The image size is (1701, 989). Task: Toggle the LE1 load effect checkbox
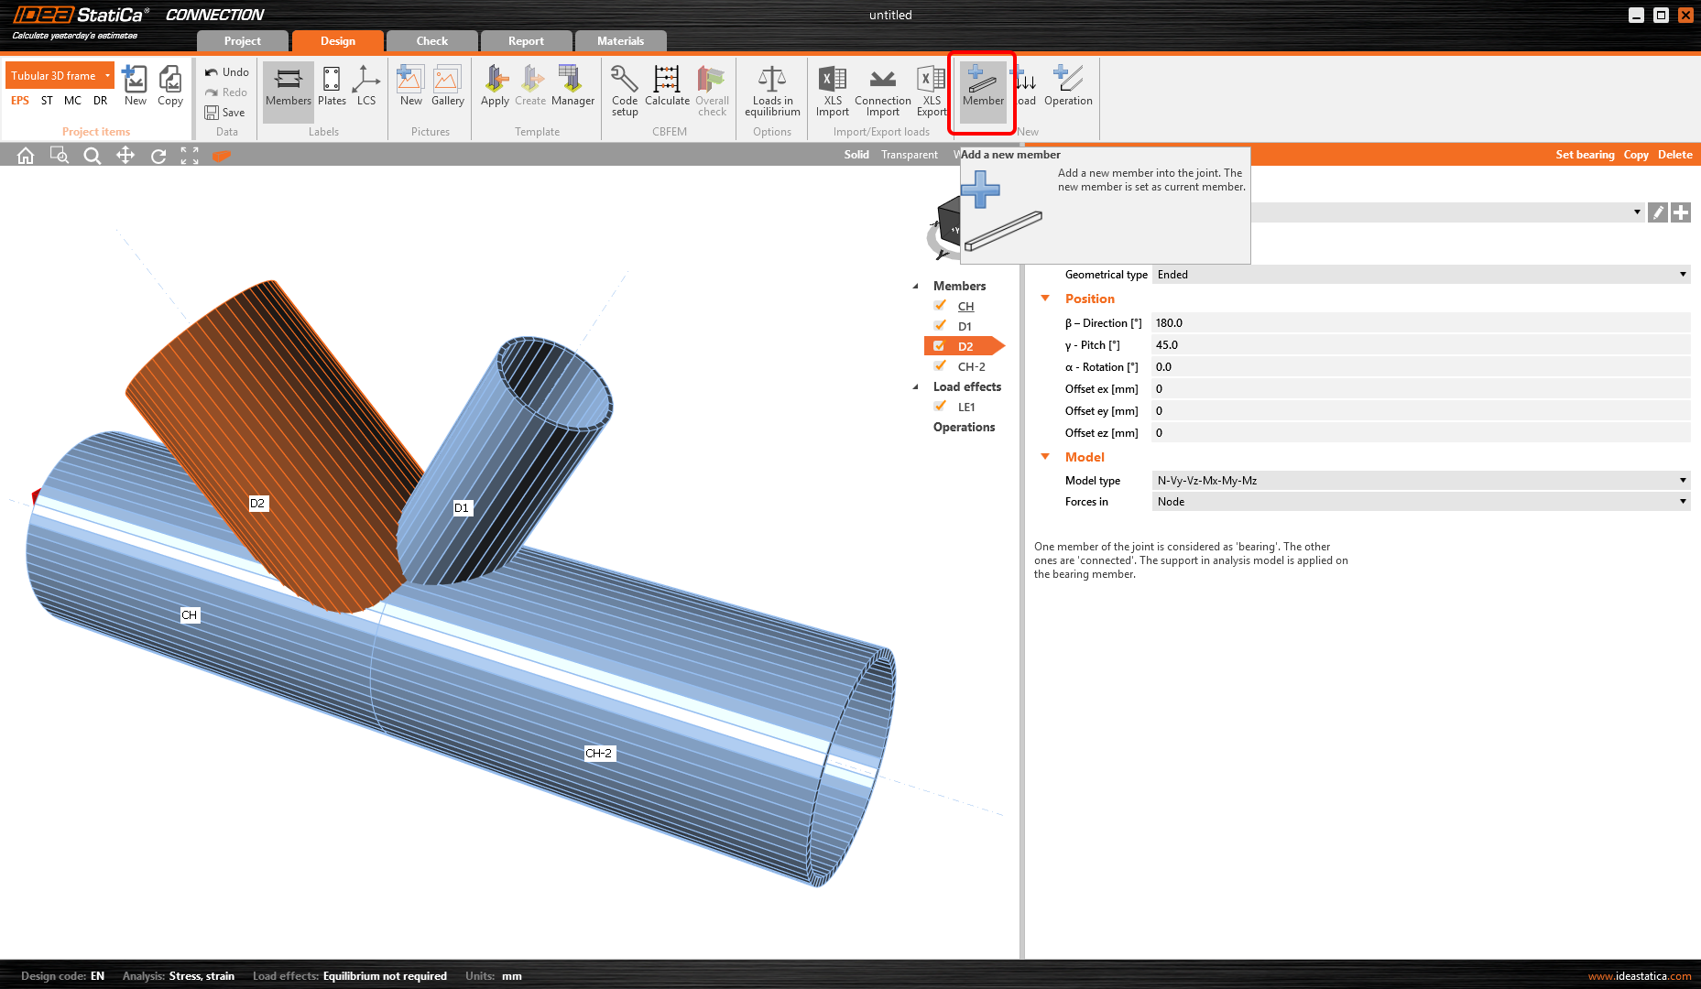click(x=940, y=407)
